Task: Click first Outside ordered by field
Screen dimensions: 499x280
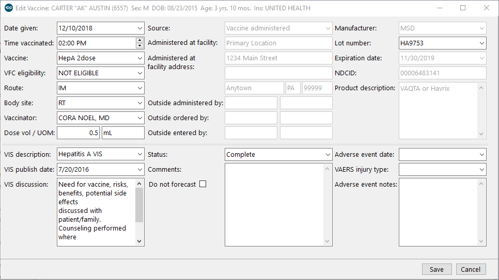Action: 251,118
